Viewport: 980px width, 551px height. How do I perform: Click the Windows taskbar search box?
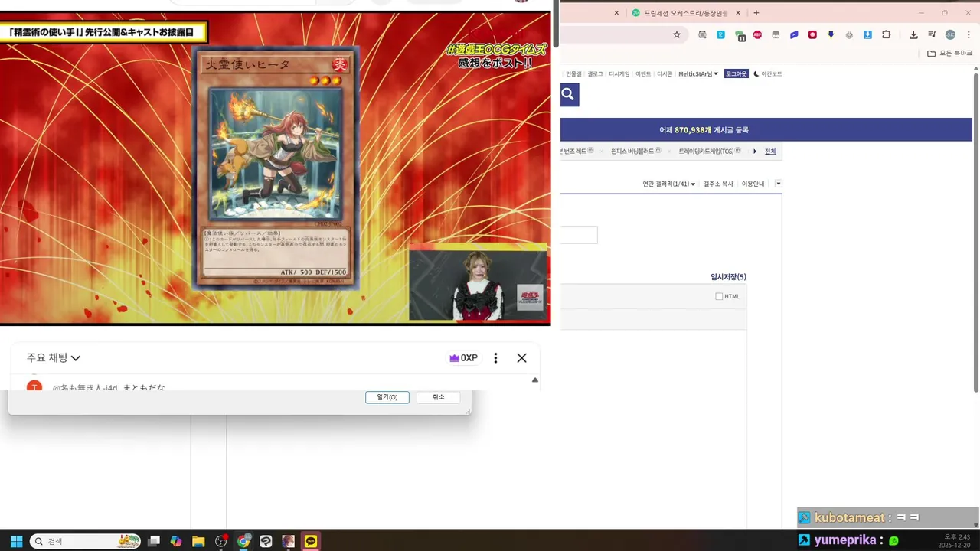tap(85, 541)
